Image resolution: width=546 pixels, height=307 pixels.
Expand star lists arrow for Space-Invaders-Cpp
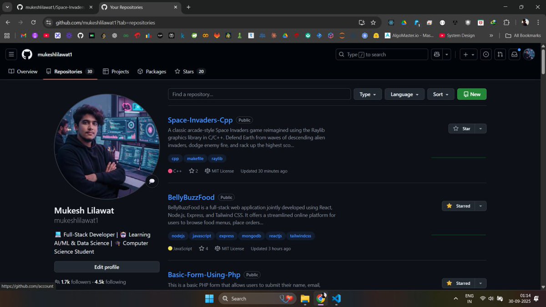tap(481, 129)
